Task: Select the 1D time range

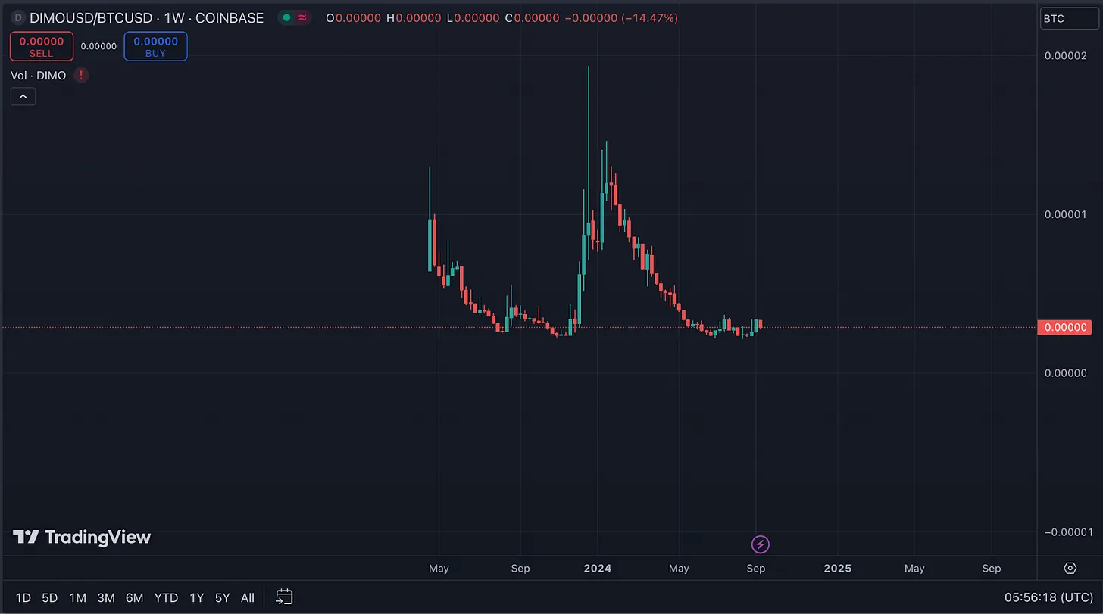Action: pos(23,598)
